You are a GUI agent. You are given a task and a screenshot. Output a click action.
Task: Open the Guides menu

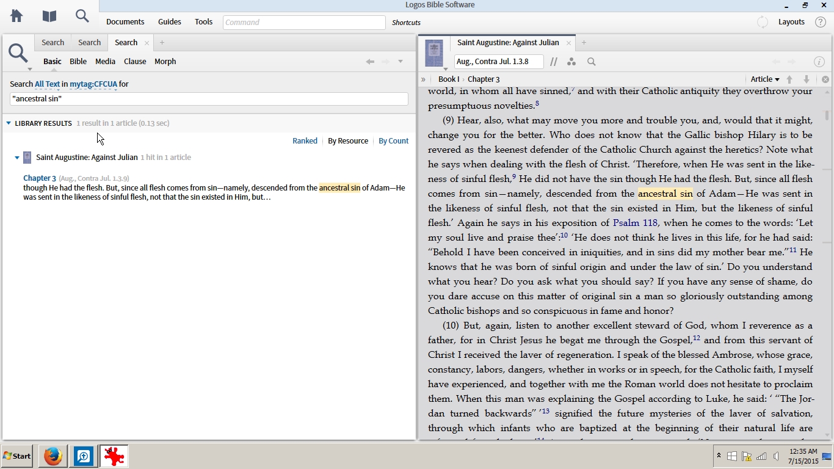(x=170, y=22)
